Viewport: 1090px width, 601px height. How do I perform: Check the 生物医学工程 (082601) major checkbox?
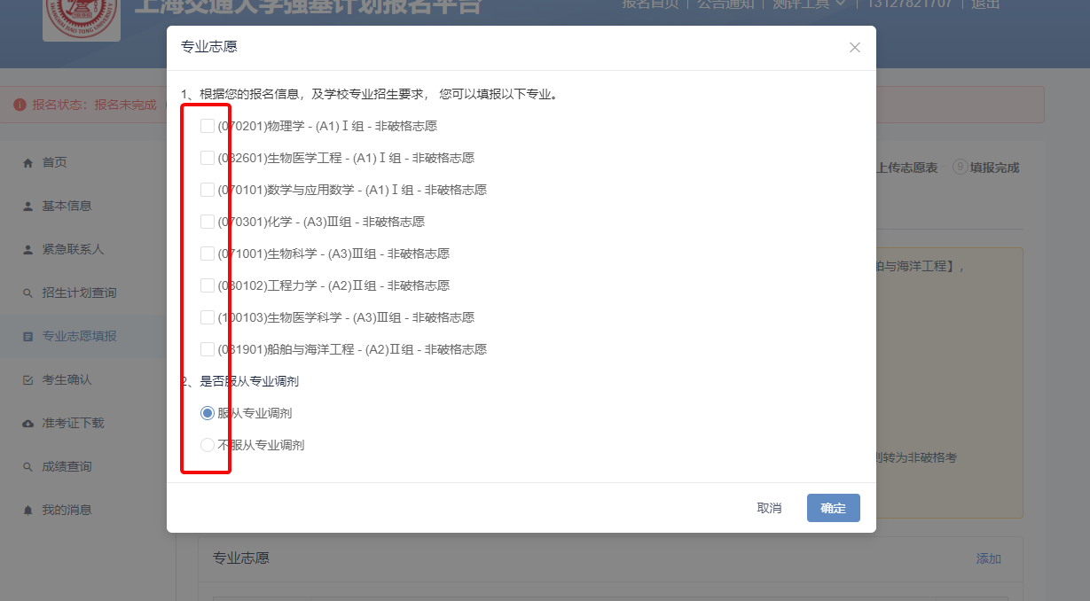[208, 158]
